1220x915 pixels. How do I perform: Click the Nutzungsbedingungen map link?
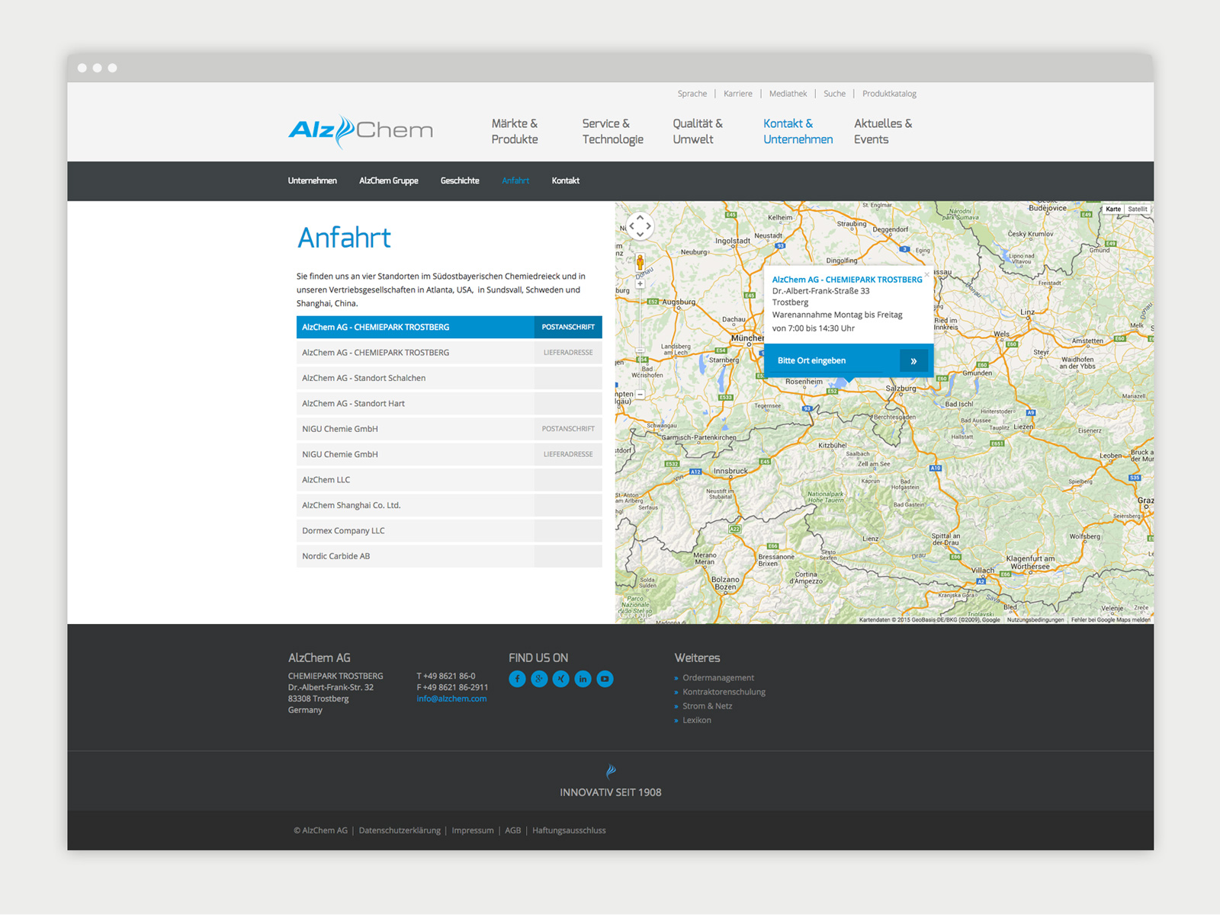[x=1035, y=620]
